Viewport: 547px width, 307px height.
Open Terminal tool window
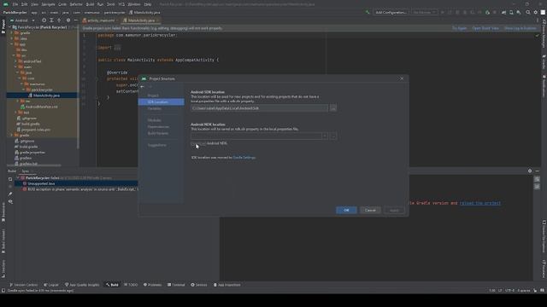tap(176, 285)
